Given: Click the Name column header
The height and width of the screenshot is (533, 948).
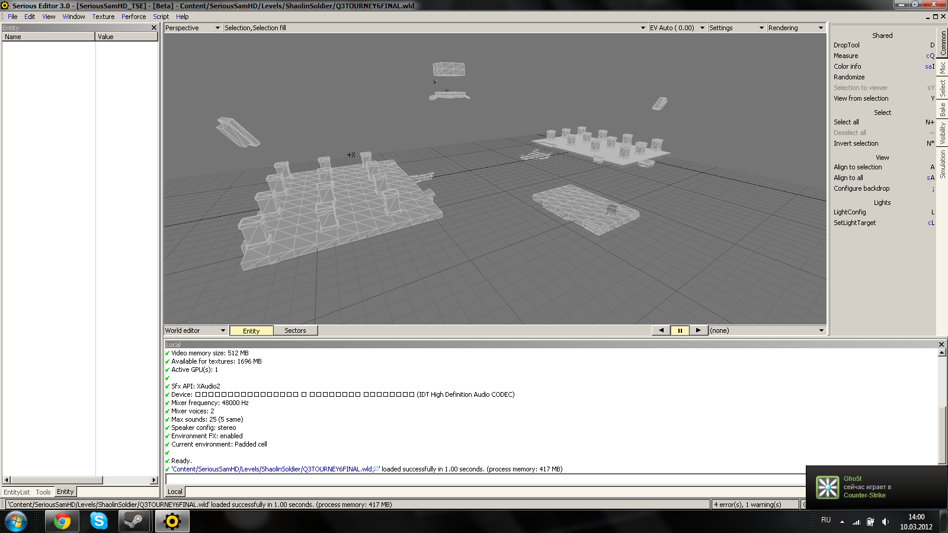Looking at the screenshot, I should (49, 37).
